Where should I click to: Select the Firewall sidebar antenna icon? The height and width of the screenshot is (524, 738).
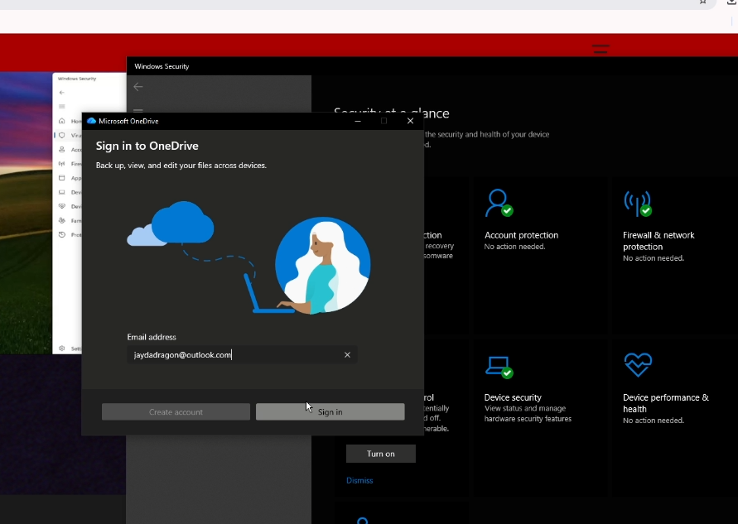(61, 164)
